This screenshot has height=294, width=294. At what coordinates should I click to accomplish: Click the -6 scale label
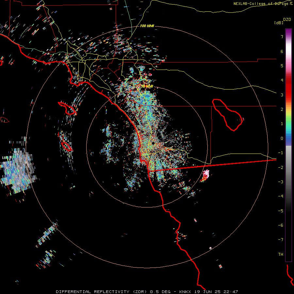pos(281,225)
